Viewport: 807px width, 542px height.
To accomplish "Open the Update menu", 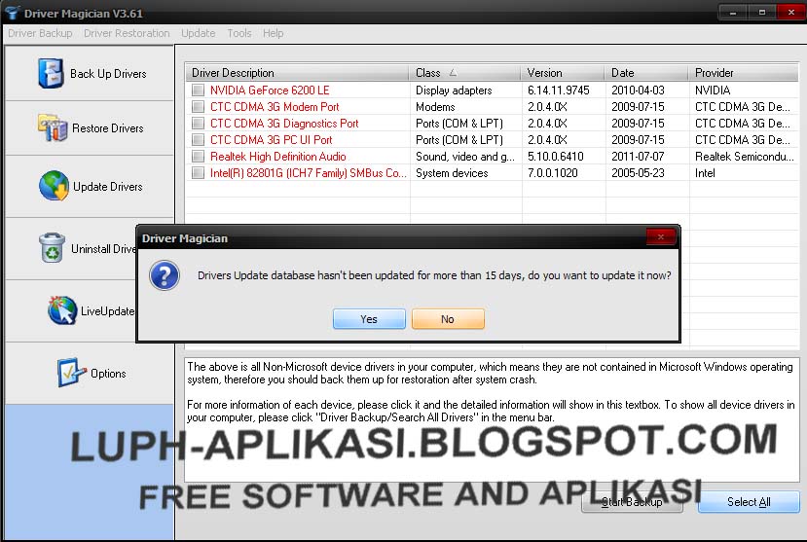I will click(199, 33).
